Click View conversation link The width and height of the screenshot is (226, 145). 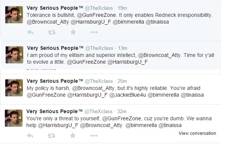[197, 133]
